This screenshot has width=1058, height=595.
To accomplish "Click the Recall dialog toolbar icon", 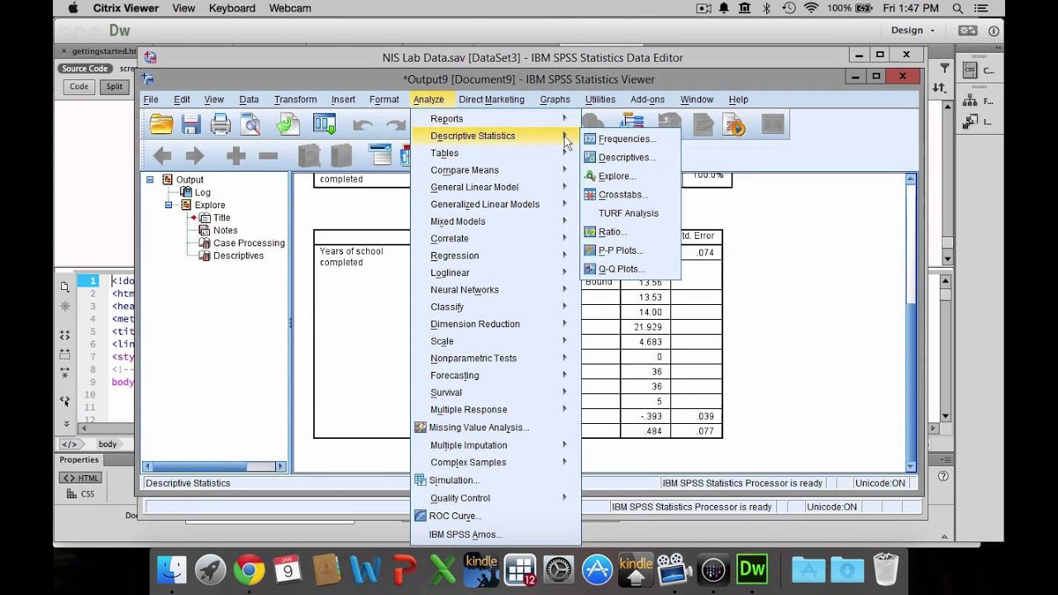I will 324,125.
